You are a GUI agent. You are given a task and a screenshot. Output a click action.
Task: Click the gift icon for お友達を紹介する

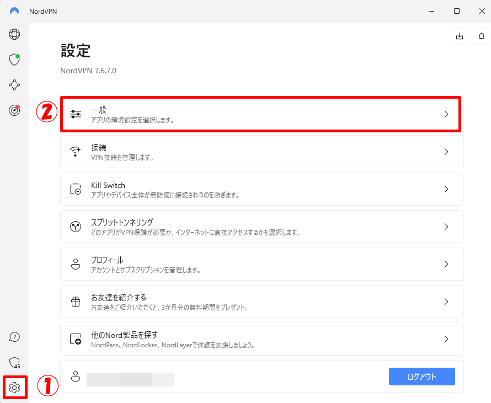tap(76, 302)
